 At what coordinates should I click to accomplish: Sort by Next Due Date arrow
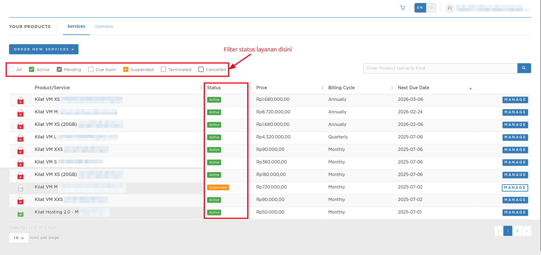(470, 89)
